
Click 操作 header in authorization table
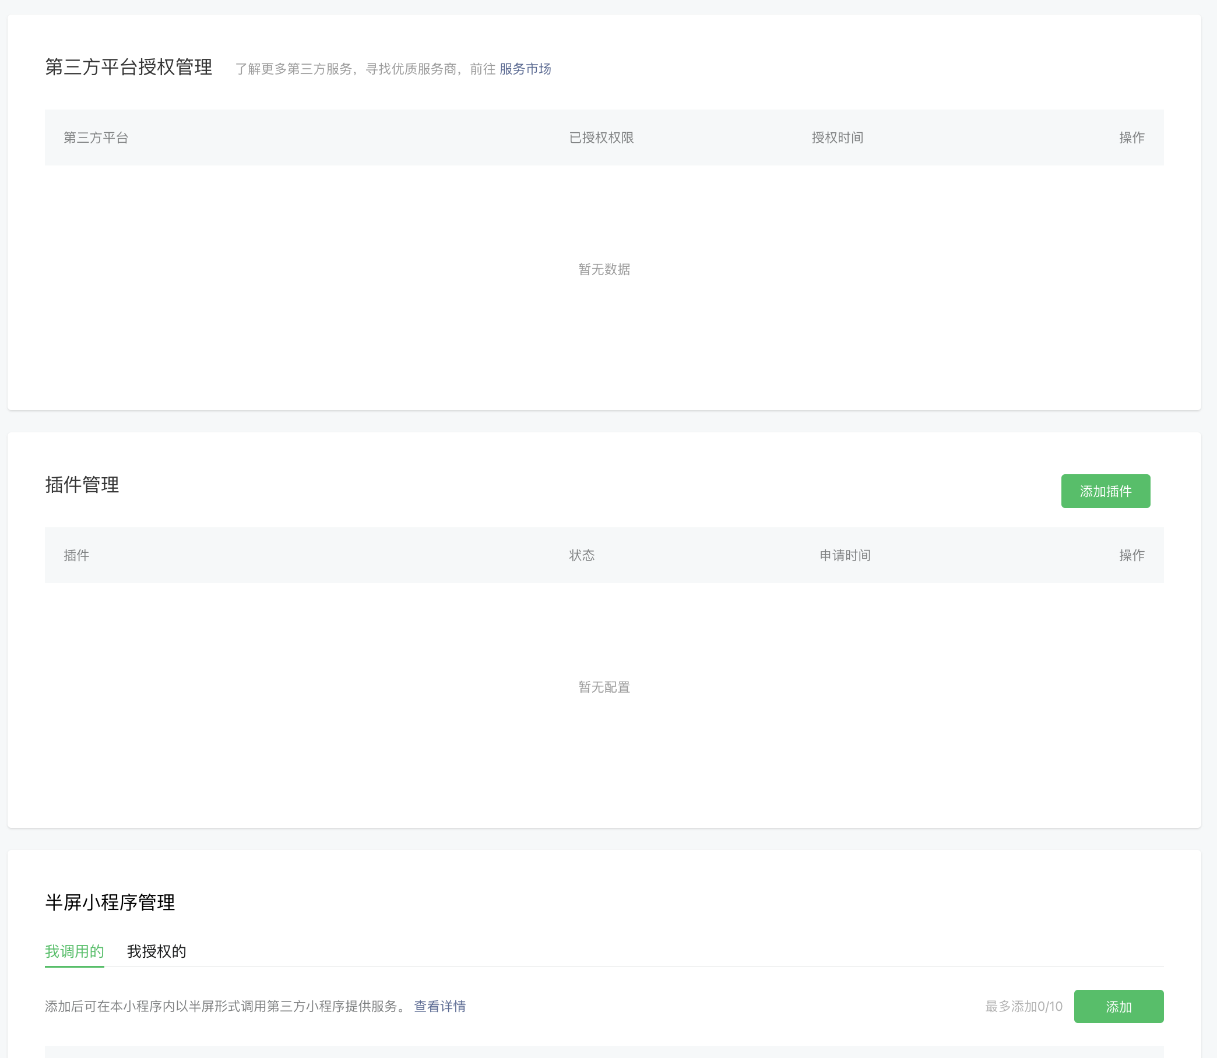(x=1131, y=137)
